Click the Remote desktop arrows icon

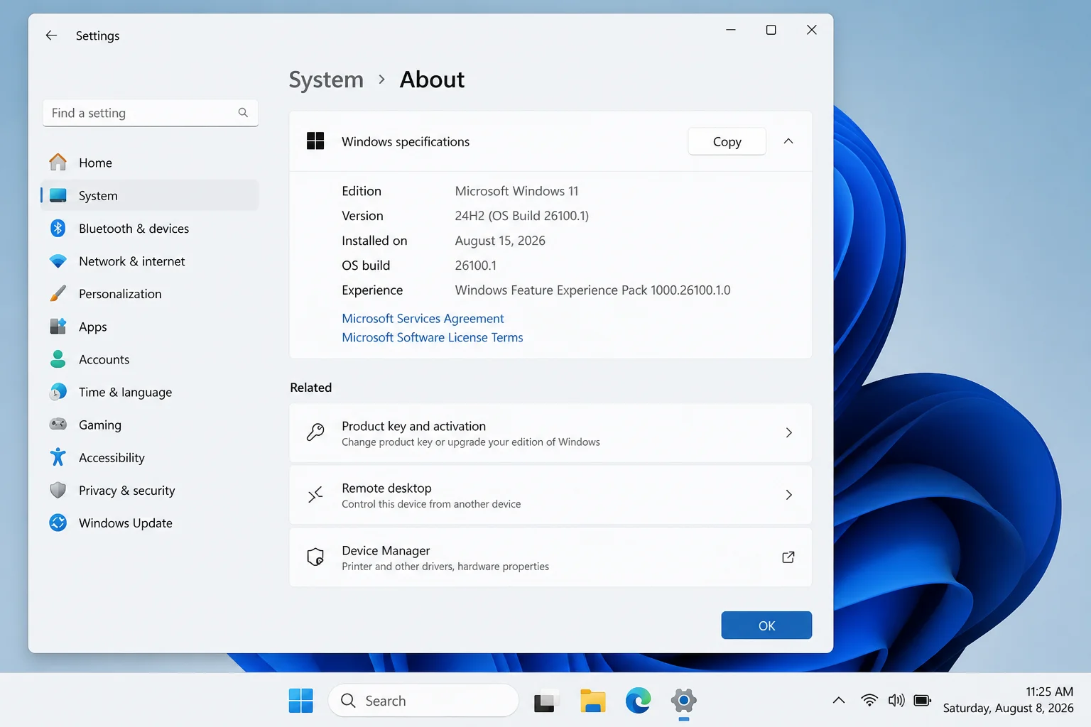coord(315,495)
